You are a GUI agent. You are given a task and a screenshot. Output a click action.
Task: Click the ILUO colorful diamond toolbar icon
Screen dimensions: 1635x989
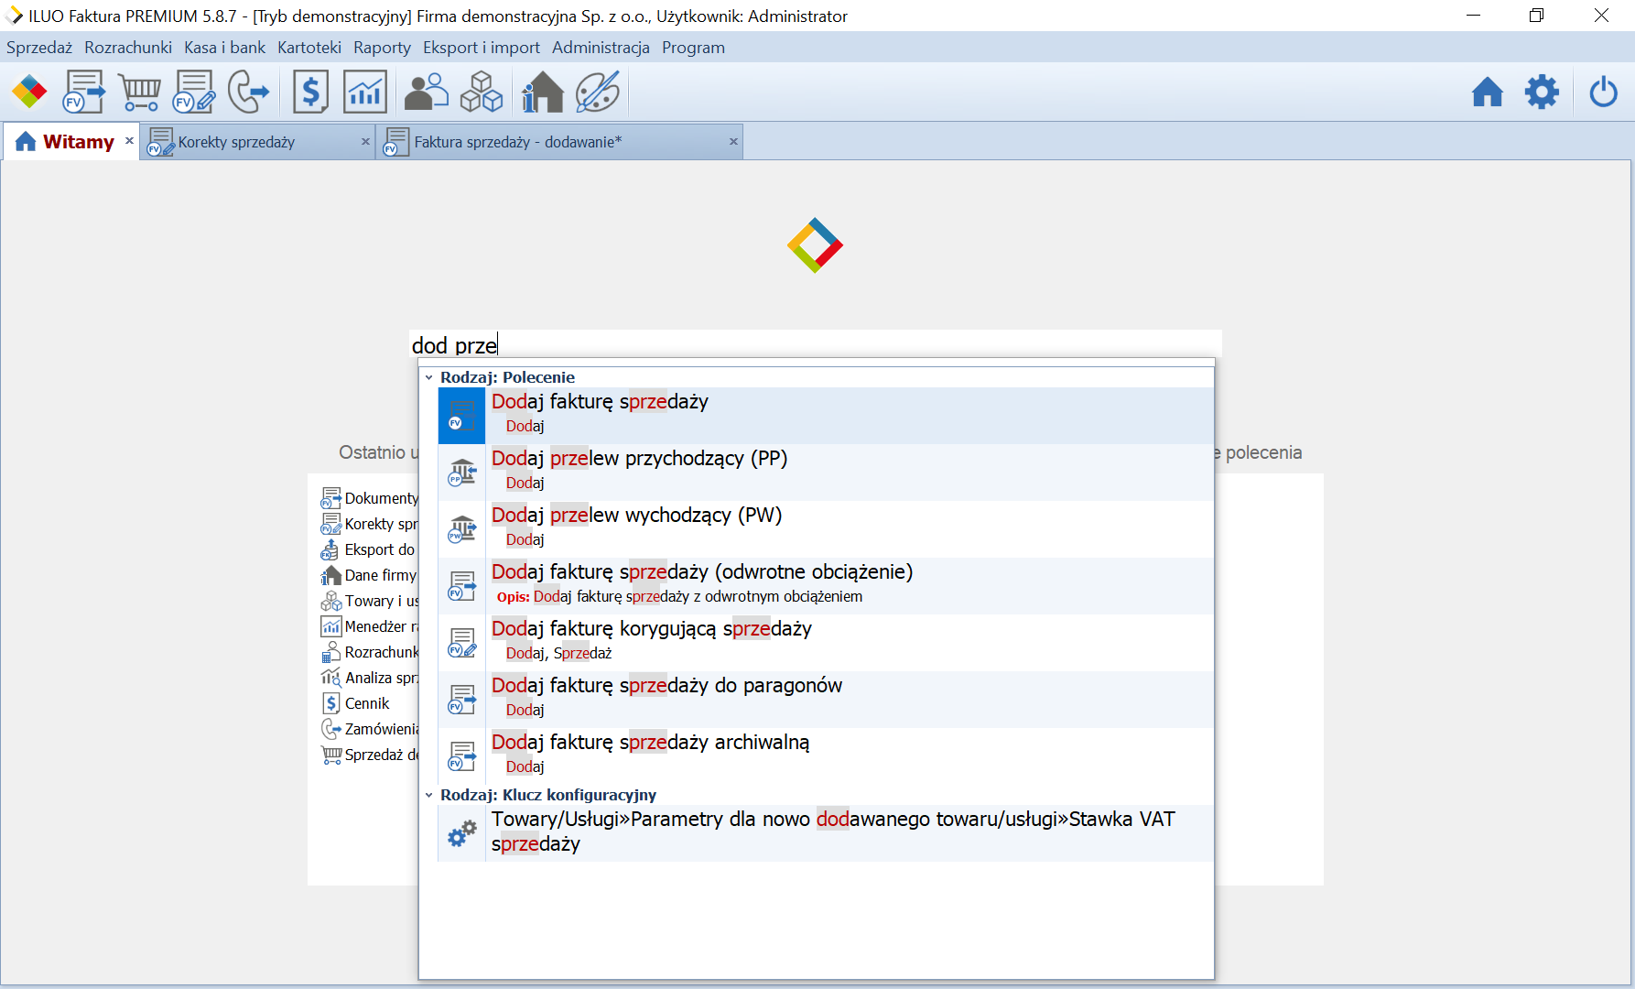coord(29,92)
